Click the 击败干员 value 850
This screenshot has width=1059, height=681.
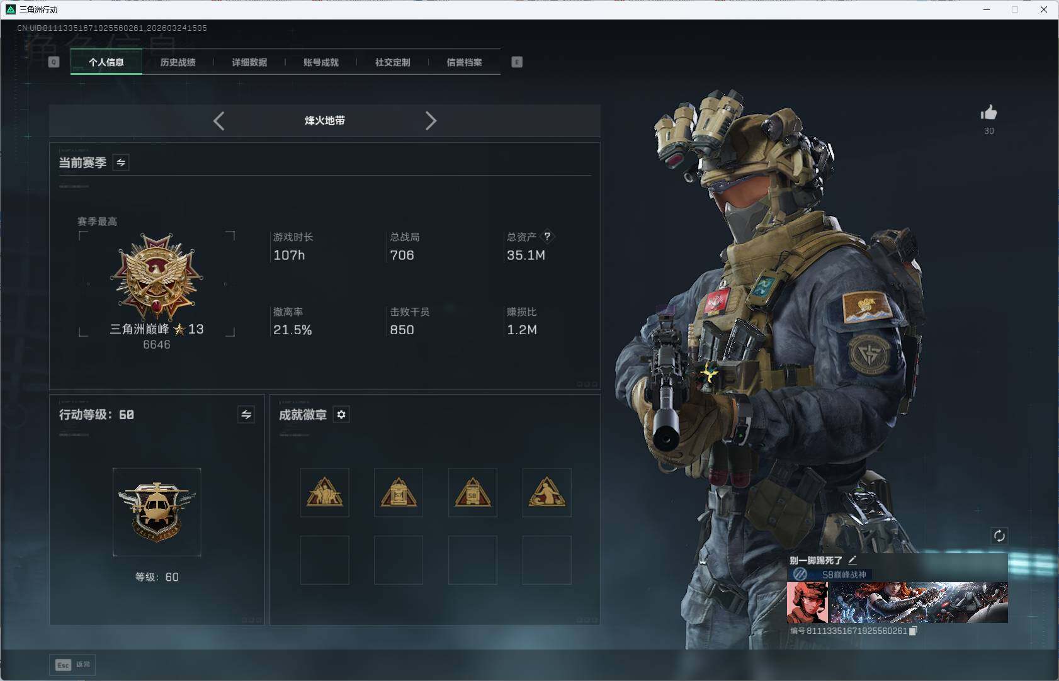(402, 330)
